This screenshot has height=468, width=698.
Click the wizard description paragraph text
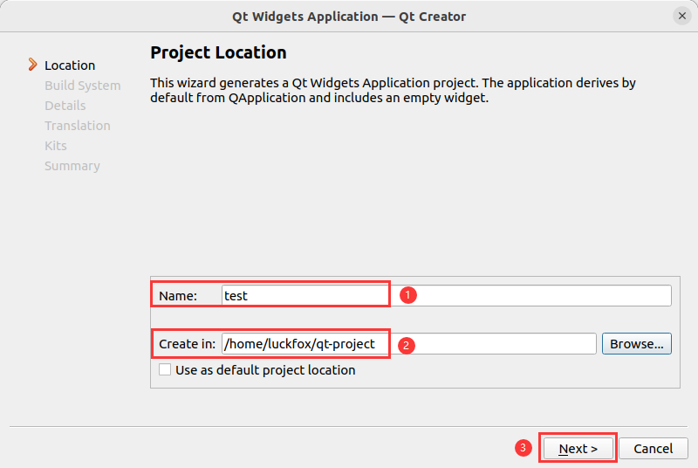click(x=393, y=91)
